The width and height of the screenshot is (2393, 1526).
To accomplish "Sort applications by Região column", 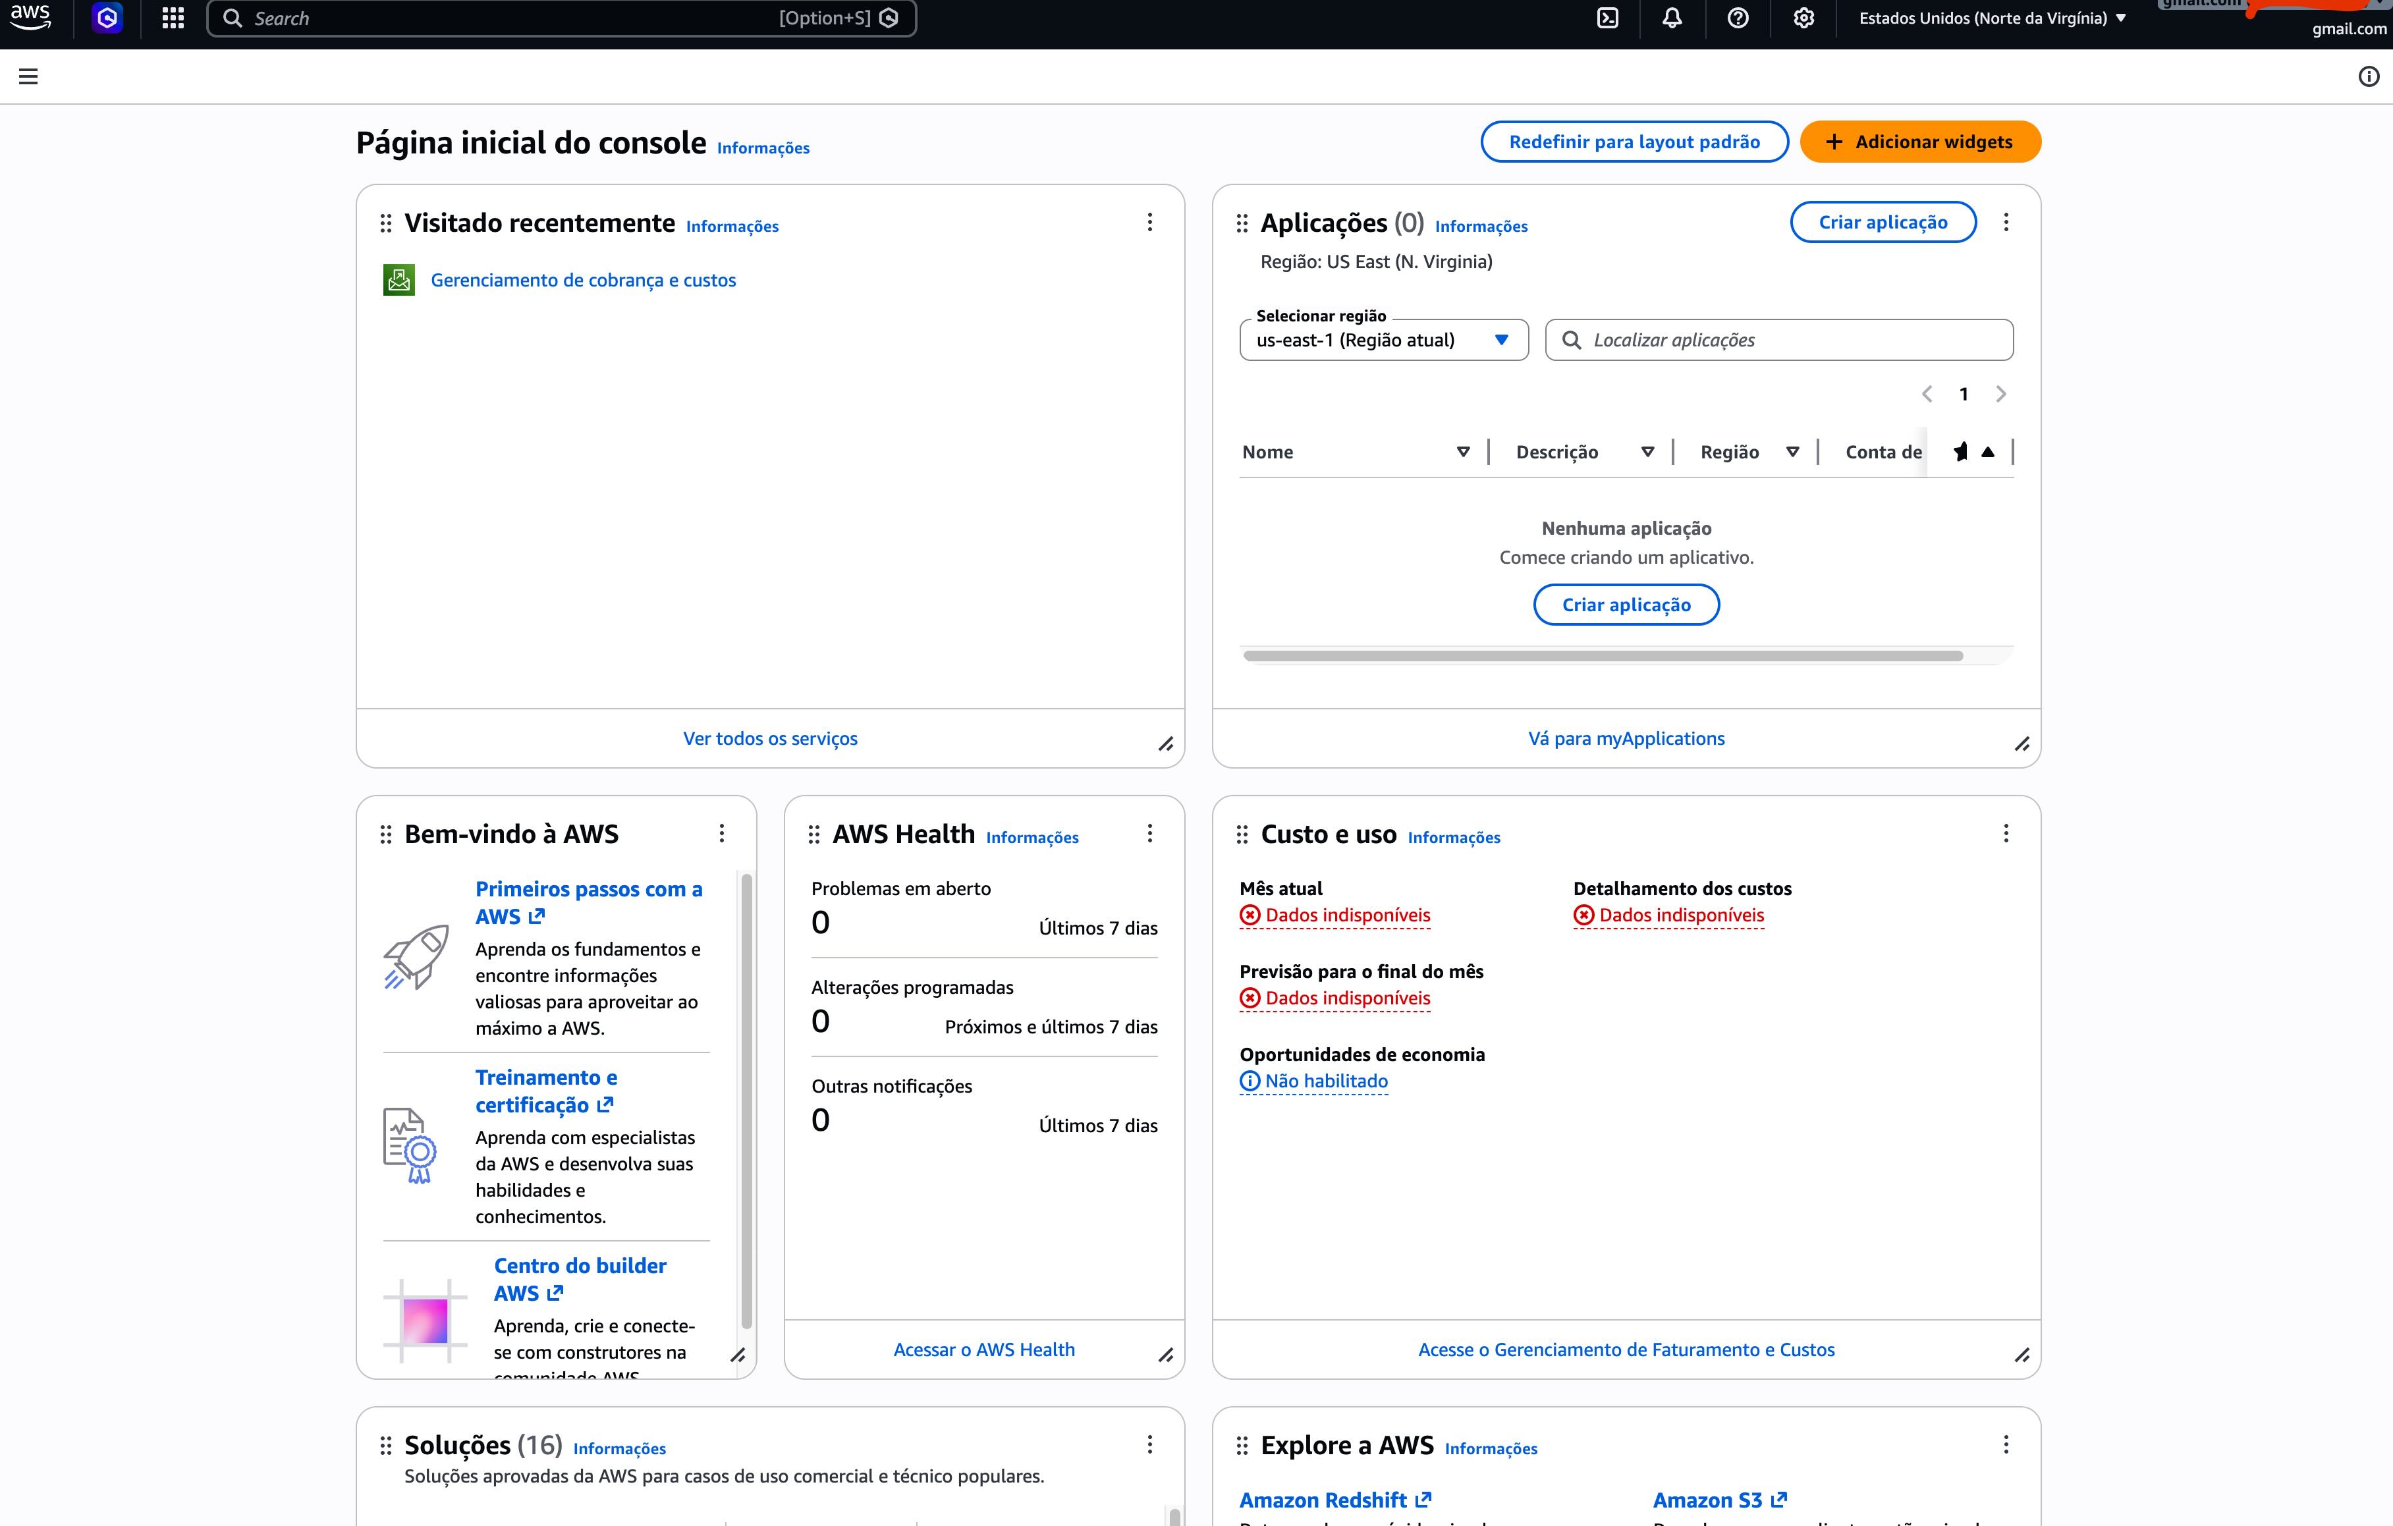I will pyautogui.click(x=1793, y=452).
